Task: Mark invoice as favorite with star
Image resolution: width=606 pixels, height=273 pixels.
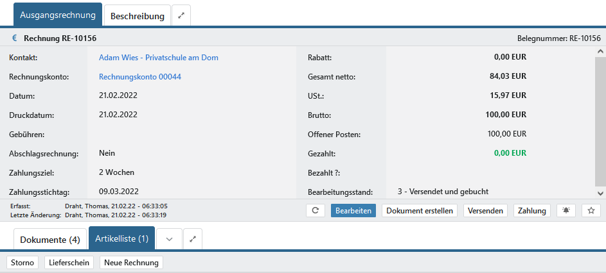Action: point(591,211)
